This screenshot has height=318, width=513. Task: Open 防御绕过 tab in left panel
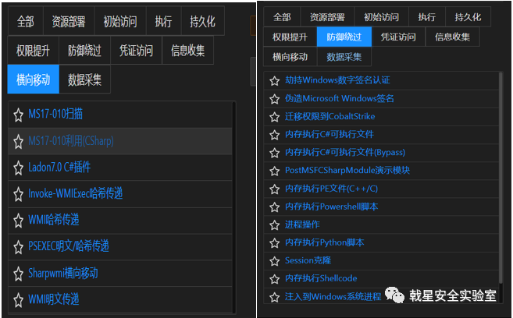pos(84,51)
